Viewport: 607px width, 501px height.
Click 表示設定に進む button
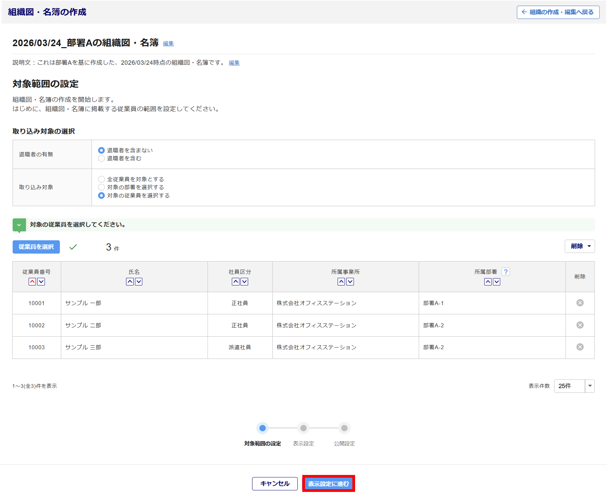click(x=328, y=483)
